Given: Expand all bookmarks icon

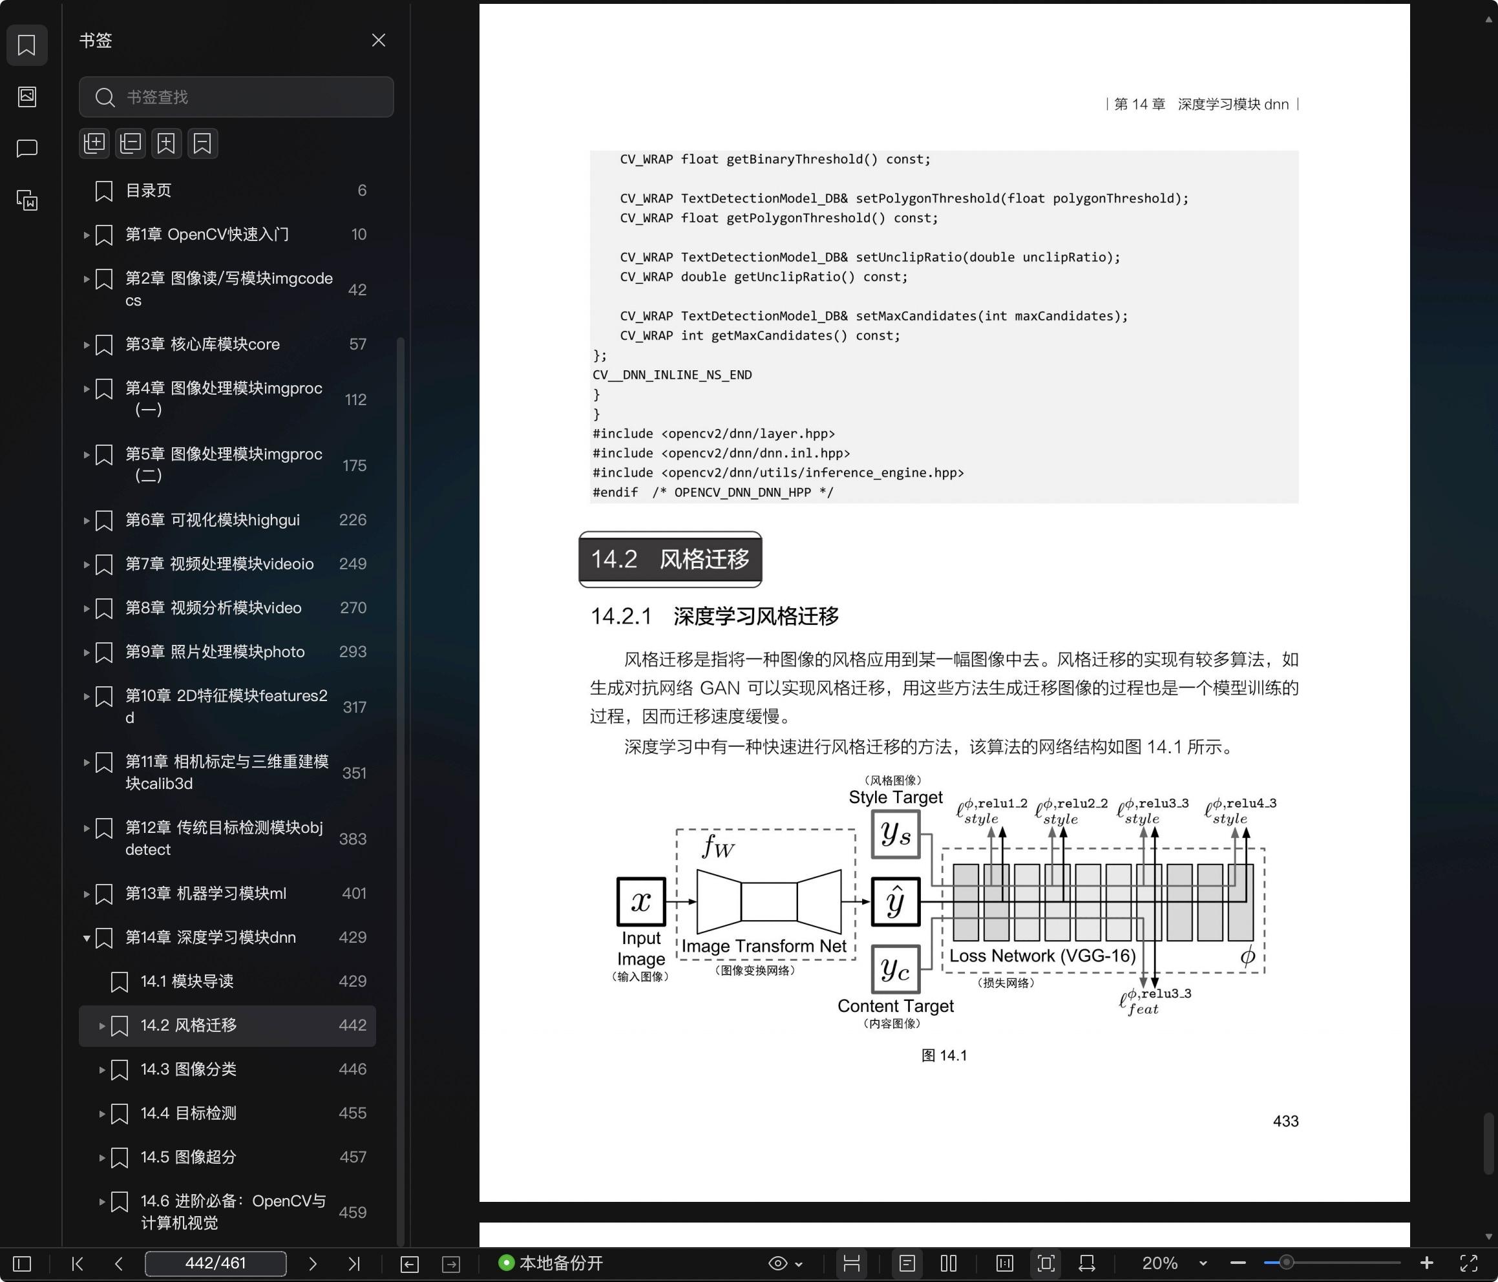Looking at the screenshot, I should pyautogui.click(x=95, y=143).
